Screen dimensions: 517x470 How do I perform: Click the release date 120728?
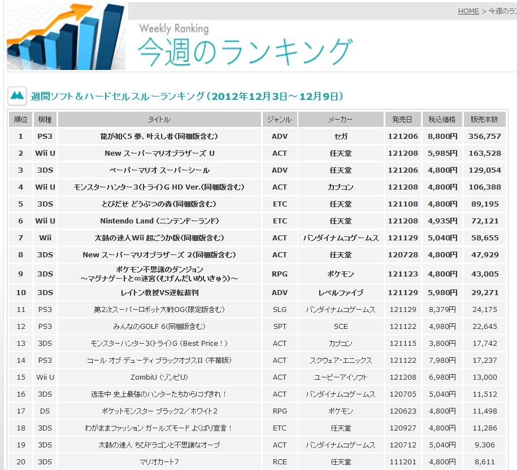pos(403,254)
